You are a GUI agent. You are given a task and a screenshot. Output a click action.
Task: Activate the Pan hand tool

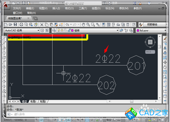(x=83, y=24)
